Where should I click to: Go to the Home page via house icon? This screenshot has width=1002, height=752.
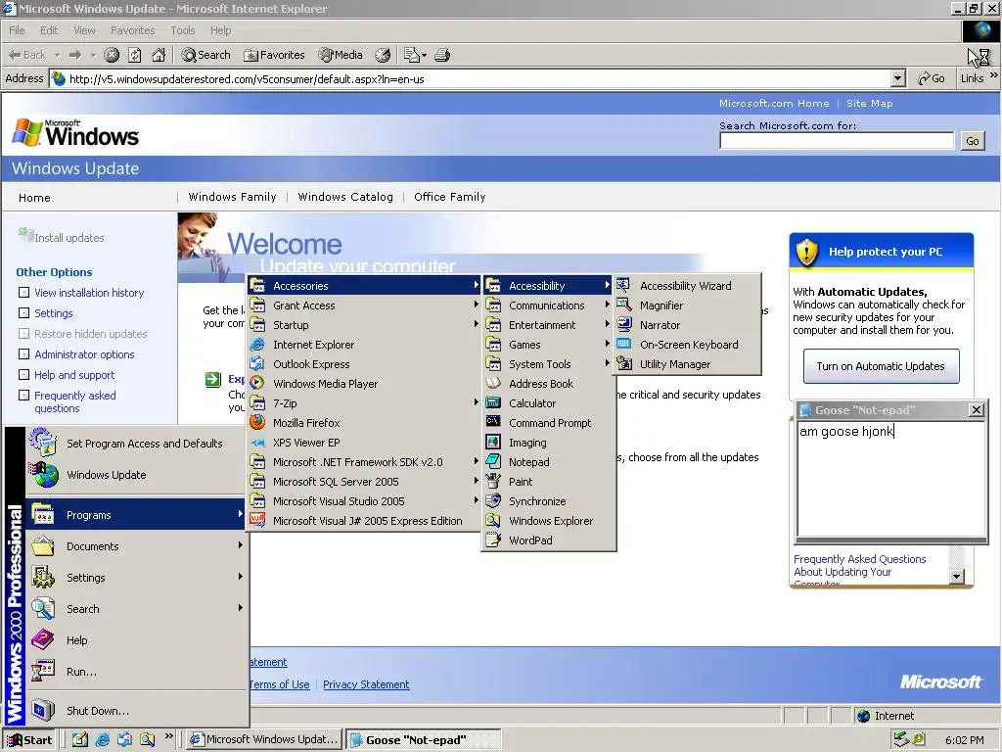coord(159,55)
